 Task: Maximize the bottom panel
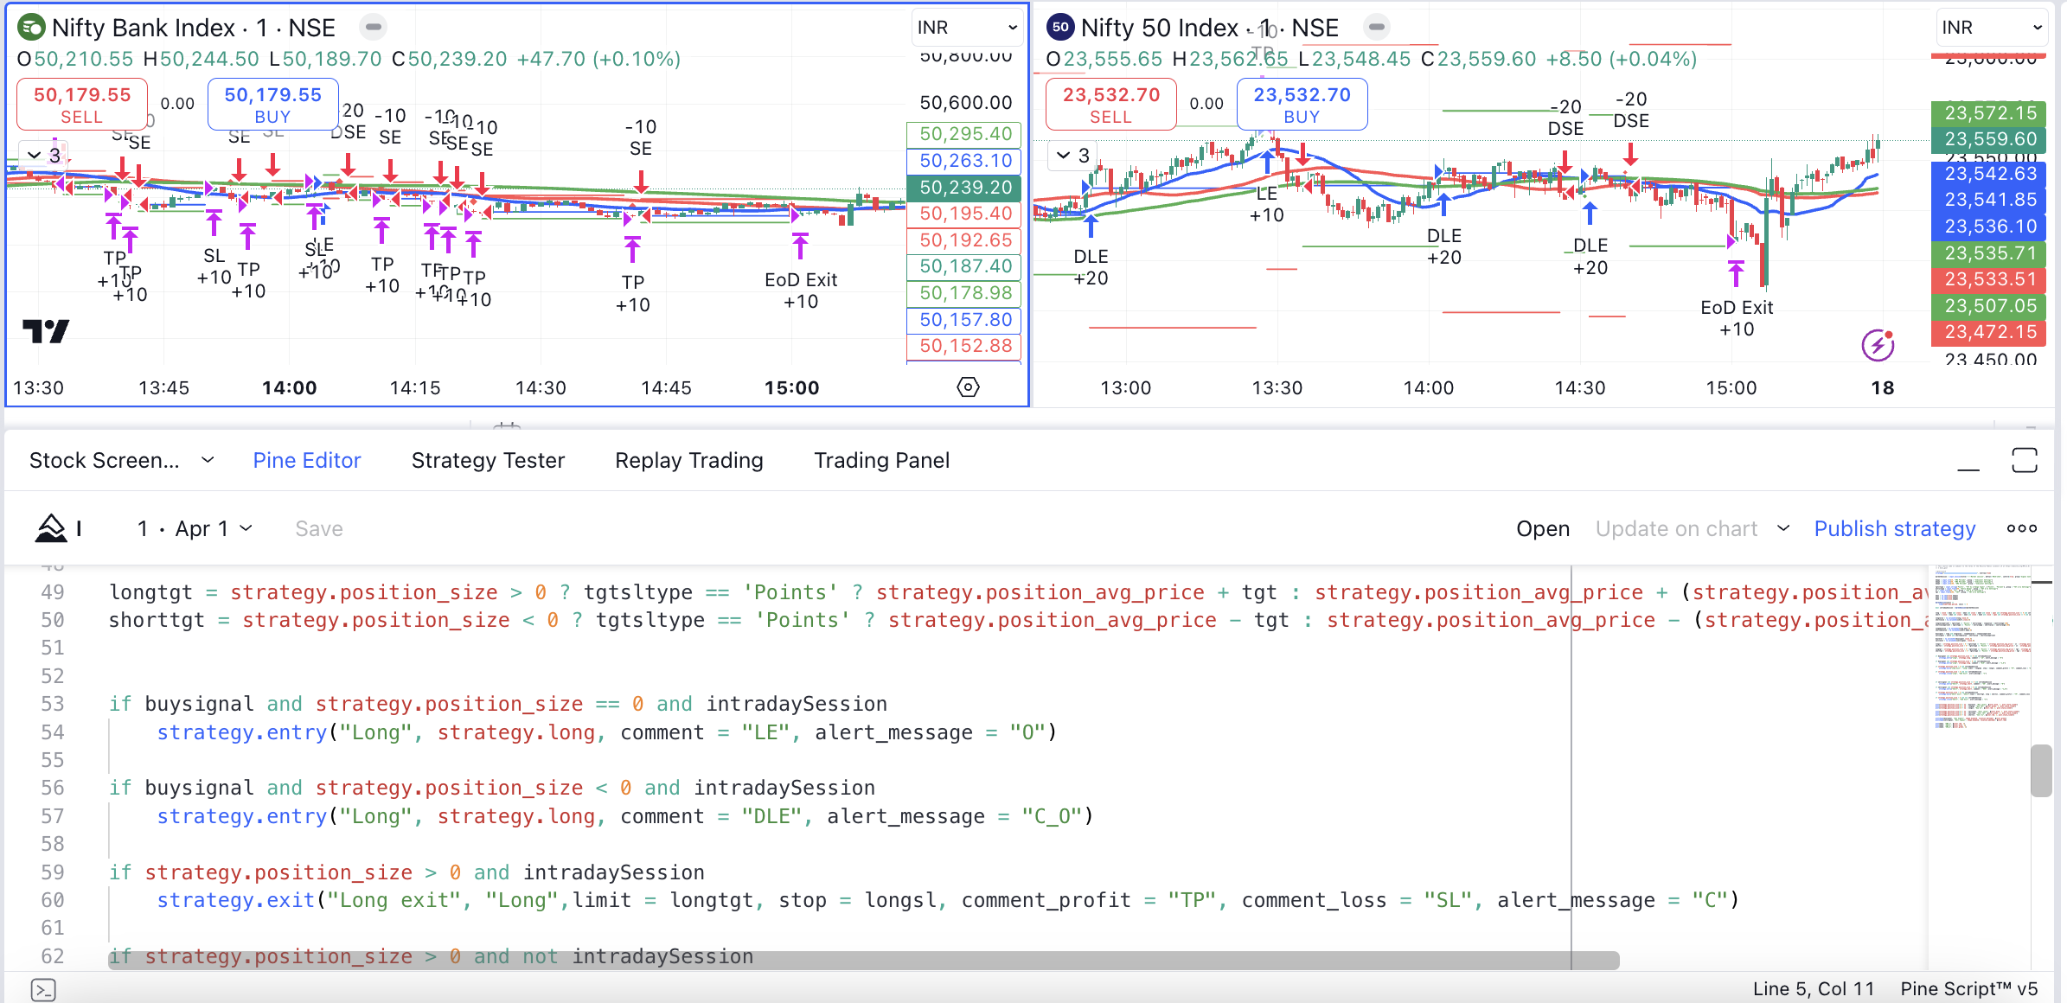coord(2024,461)
